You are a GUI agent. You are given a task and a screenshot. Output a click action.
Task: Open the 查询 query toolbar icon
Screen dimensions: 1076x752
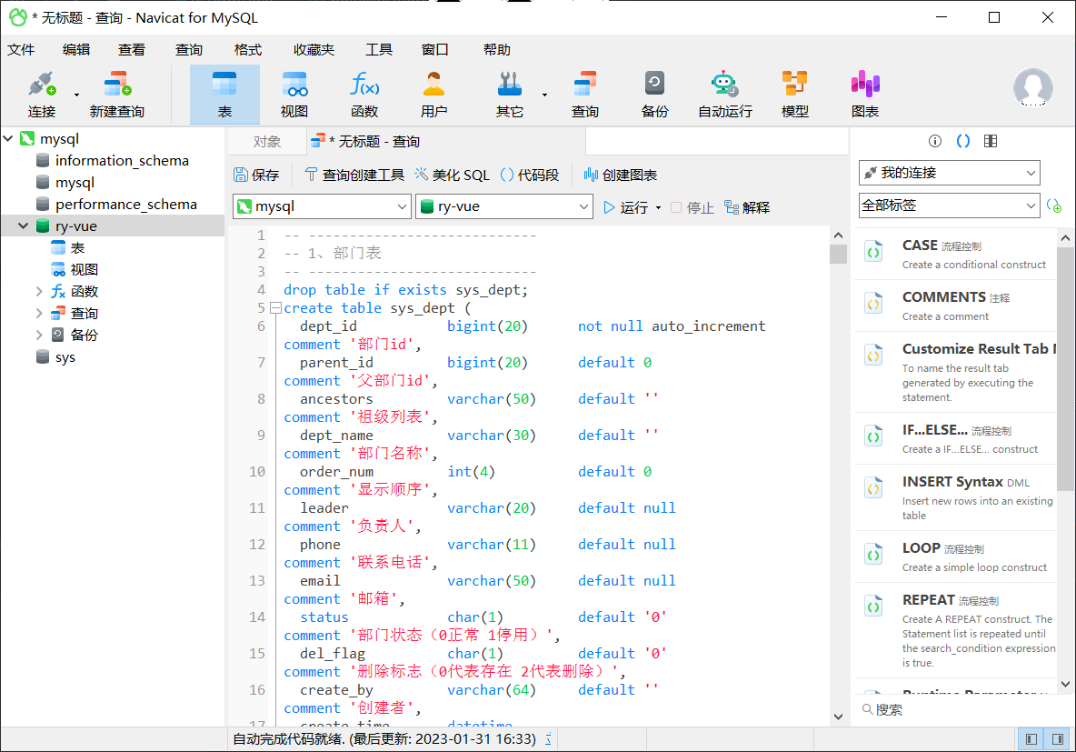coord(585,95)
